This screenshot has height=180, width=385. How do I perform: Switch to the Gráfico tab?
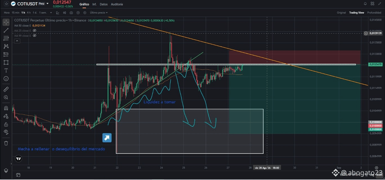point(84,4)
